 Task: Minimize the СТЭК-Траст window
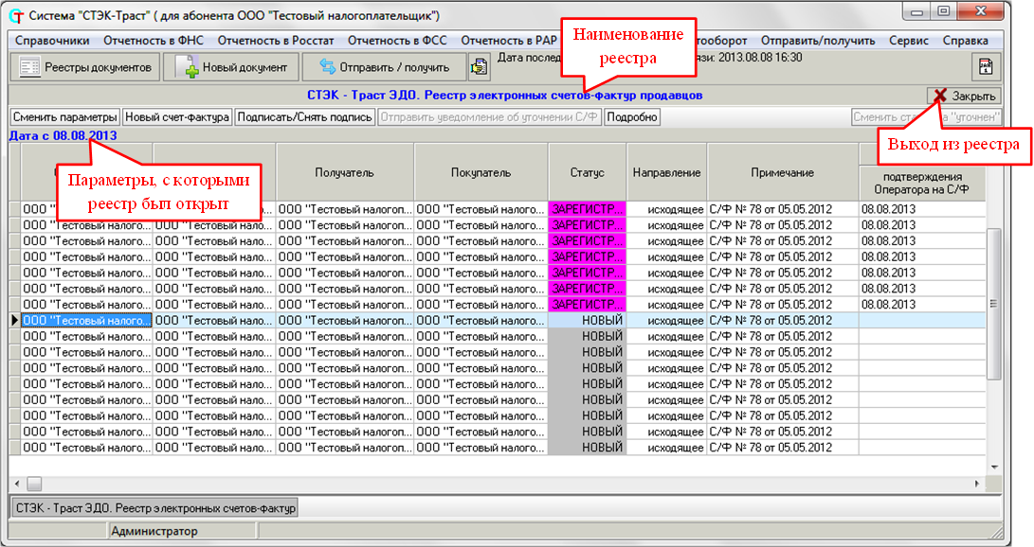pos(917,11)
